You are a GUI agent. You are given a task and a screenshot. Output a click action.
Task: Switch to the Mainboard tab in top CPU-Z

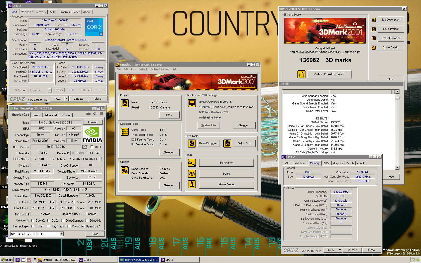27,12
